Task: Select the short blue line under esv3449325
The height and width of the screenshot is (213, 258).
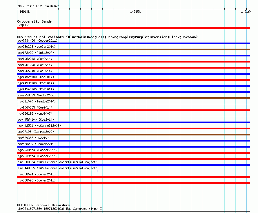Action: tap(57, 171)
